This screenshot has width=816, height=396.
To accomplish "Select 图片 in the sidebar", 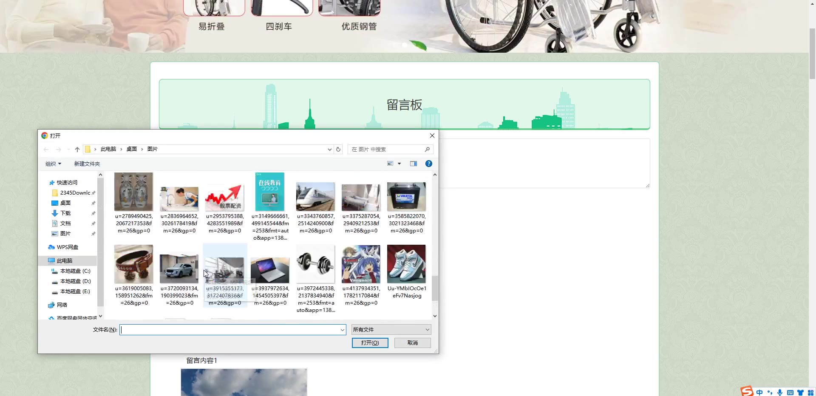I will pyautogui.click(x=65, y=234).
